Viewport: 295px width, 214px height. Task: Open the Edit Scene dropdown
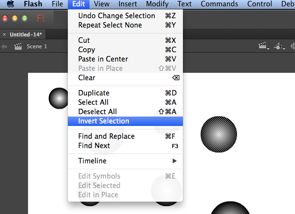(x=264, y=46)
